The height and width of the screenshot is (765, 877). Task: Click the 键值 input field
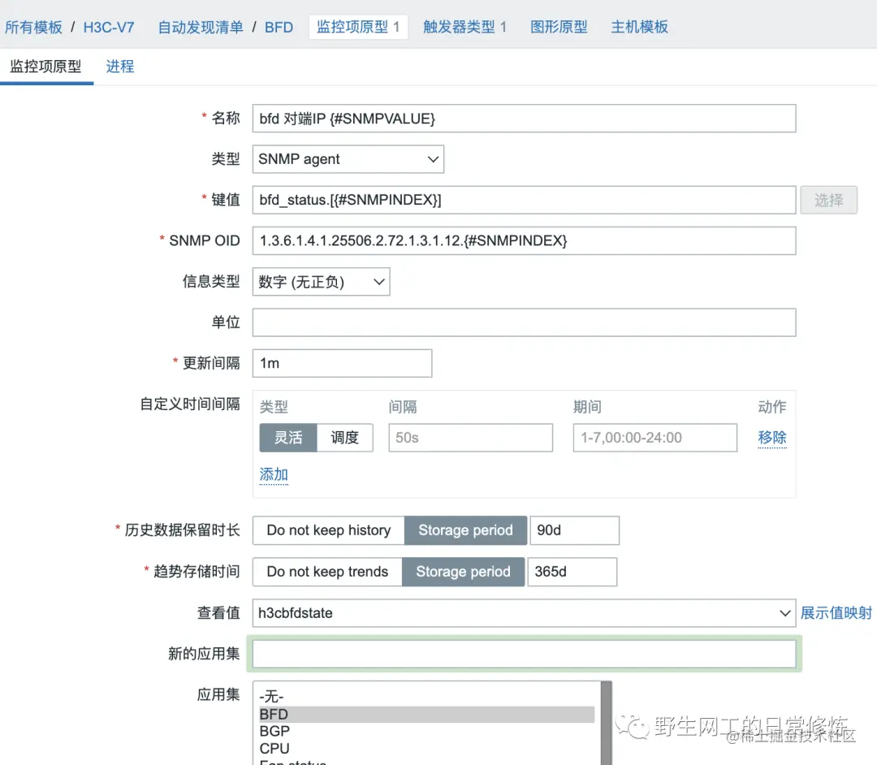pyautogui.click(x=524, y=201)
